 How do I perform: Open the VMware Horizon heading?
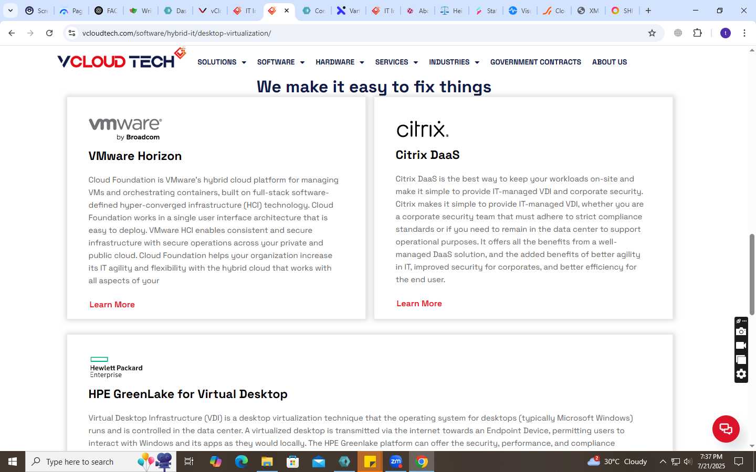coord(135,156)
